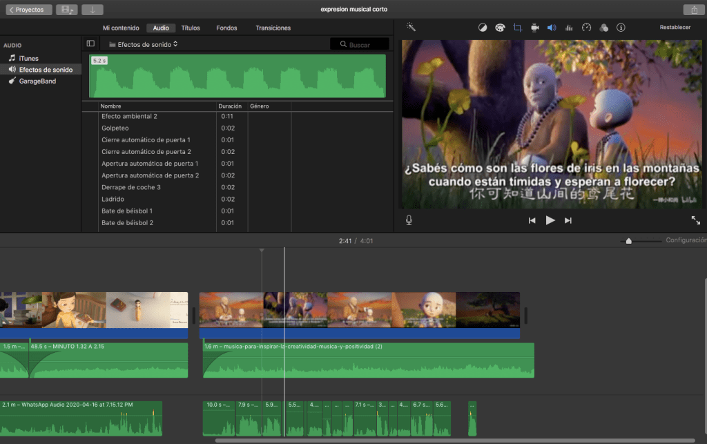Switch to the Transiciones tab
This screenshot has height=444, width=707.
point(273,28)
